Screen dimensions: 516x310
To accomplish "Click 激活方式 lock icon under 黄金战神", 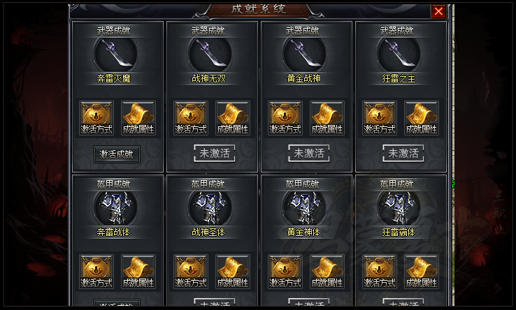I will click(x=285, y=118).
